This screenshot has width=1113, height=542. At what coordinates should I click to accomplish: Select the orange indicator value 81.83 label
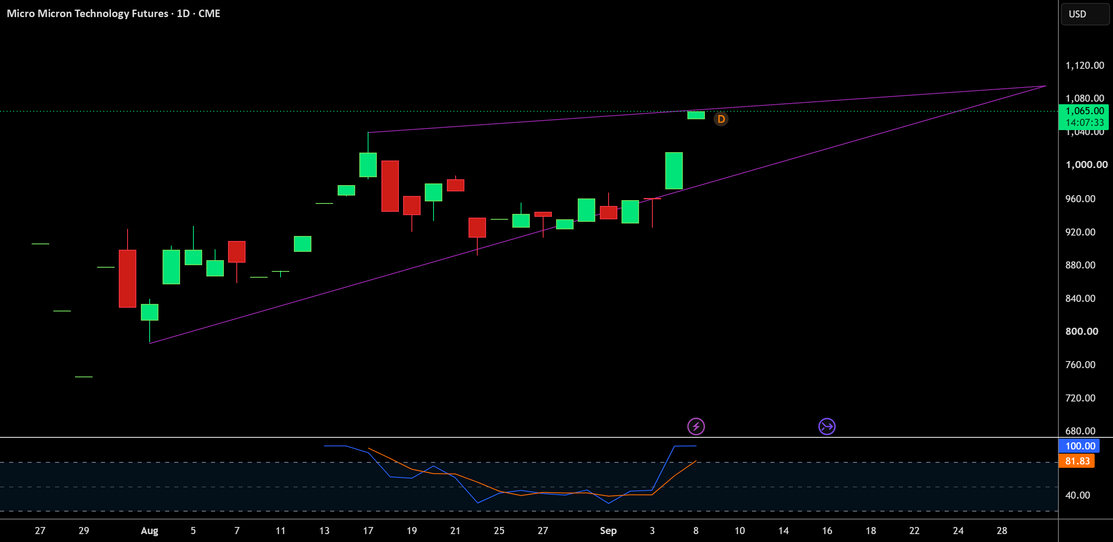[x=1077, y=461]
